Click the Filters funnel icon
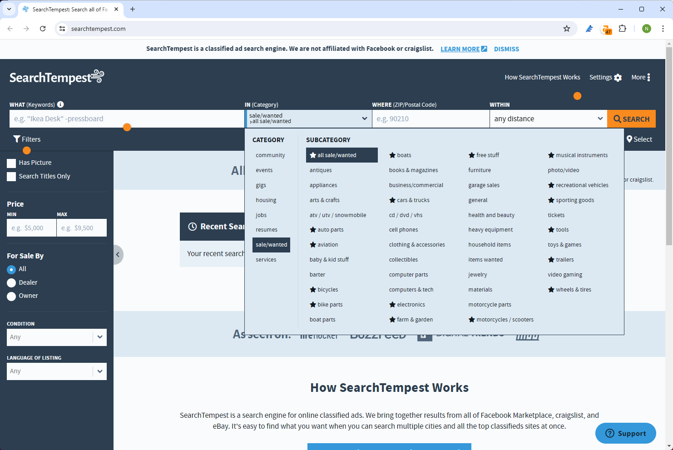This screenshot has height=450, width=673. [x=17, y=139]
